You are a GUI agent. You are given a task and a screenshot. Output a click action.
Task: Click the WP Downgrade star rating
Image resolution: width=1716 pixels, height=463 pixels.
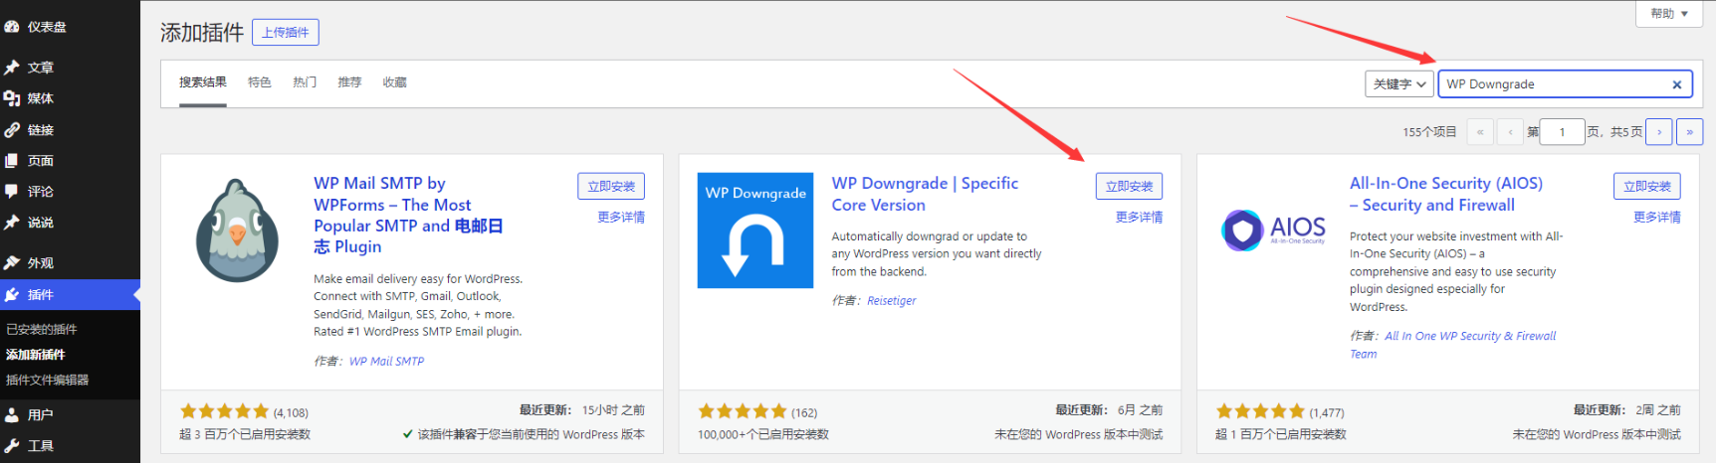[743, 411]
